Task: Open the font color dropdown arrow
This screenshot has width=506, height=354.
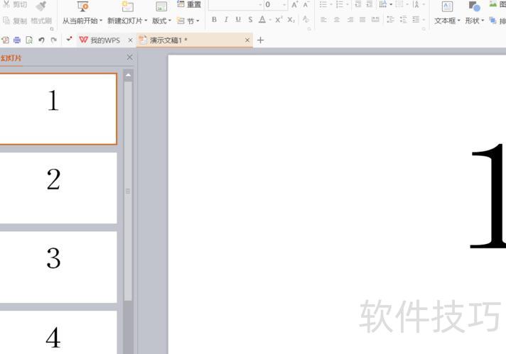Action: [270, 20]
